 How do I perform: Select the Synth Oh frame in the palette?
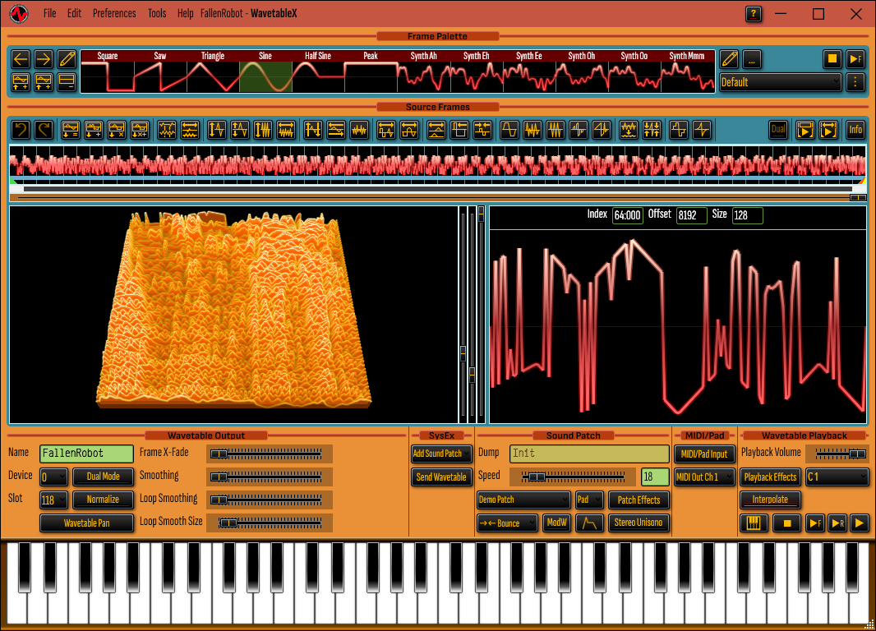(x=582, y=71)
